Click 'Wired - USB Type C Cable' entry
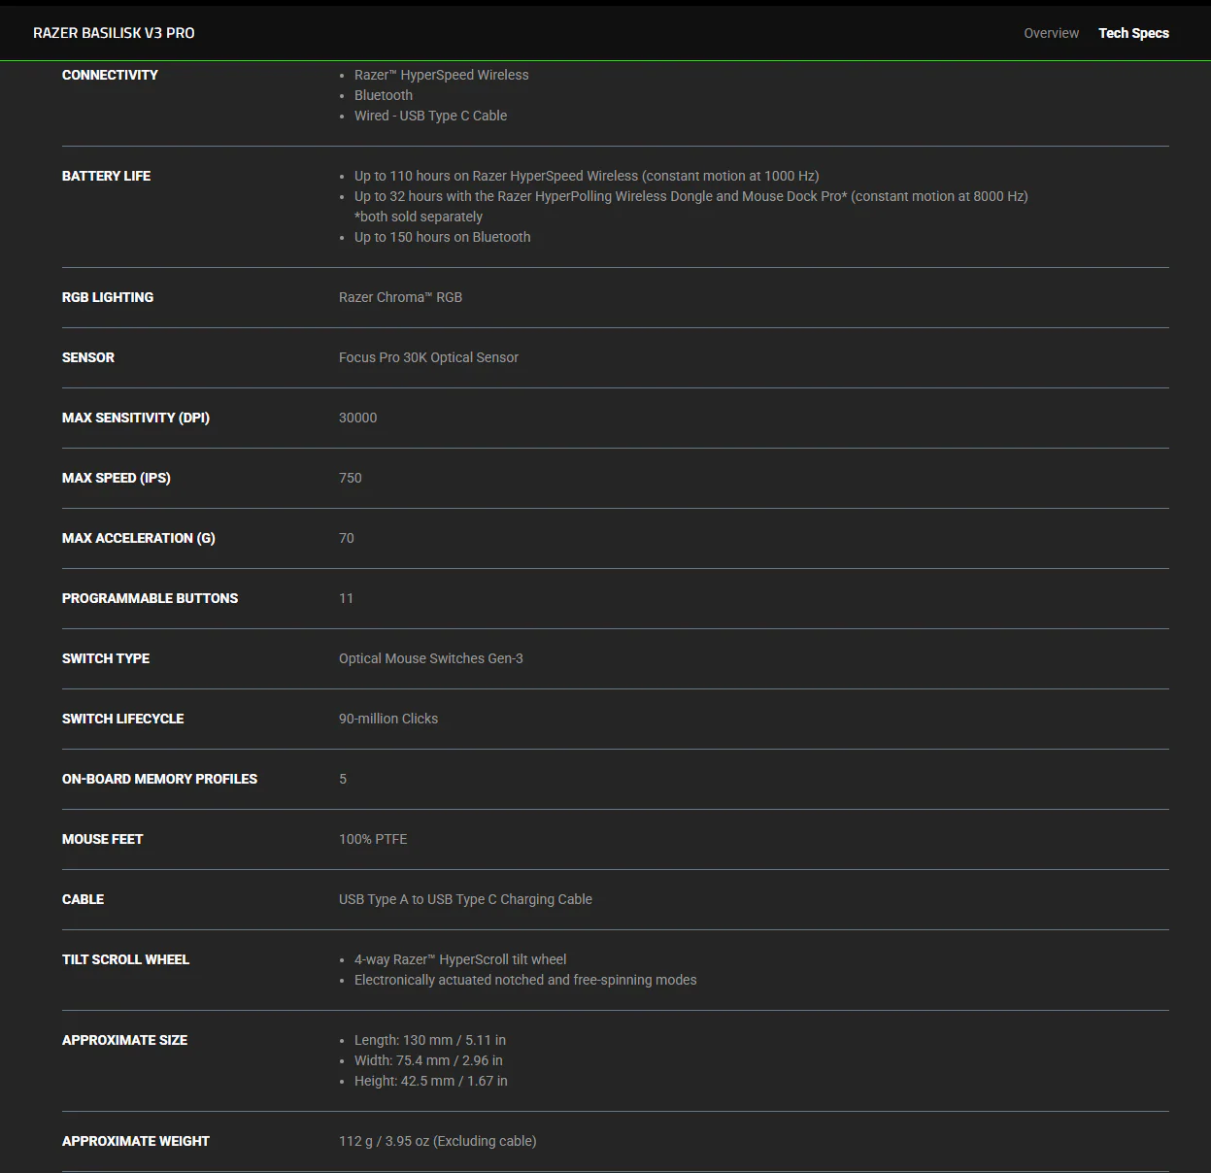Screen dimensions: 1211x1173 pos(430,116)
